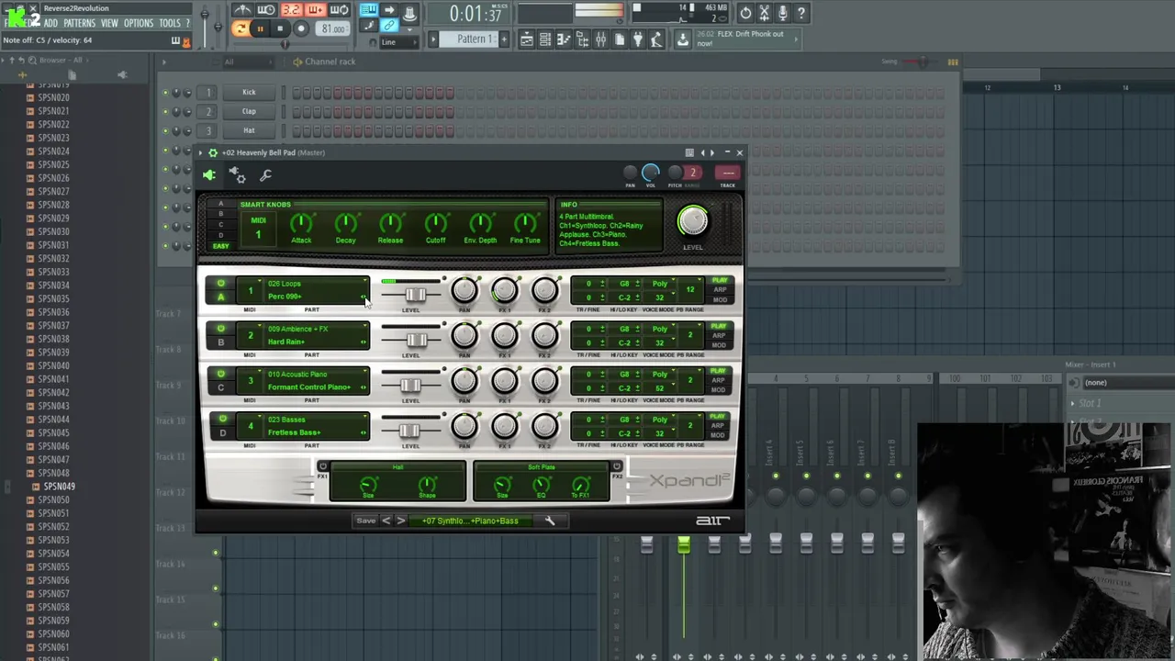Open the VIEW menu
The height and width of the screenshot is (661, 1175).
[x=109, y=23]
